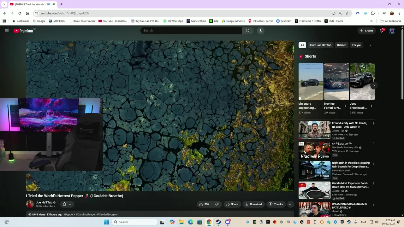This screenshot has height=227, width=404.
Task: Open the Restream bookmark
Action: (x=284, y=21)
